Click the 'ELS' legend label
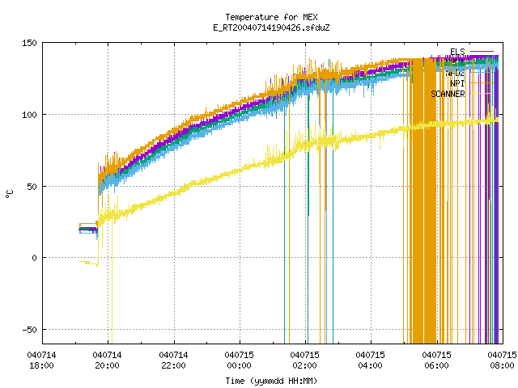 [457, 52]
